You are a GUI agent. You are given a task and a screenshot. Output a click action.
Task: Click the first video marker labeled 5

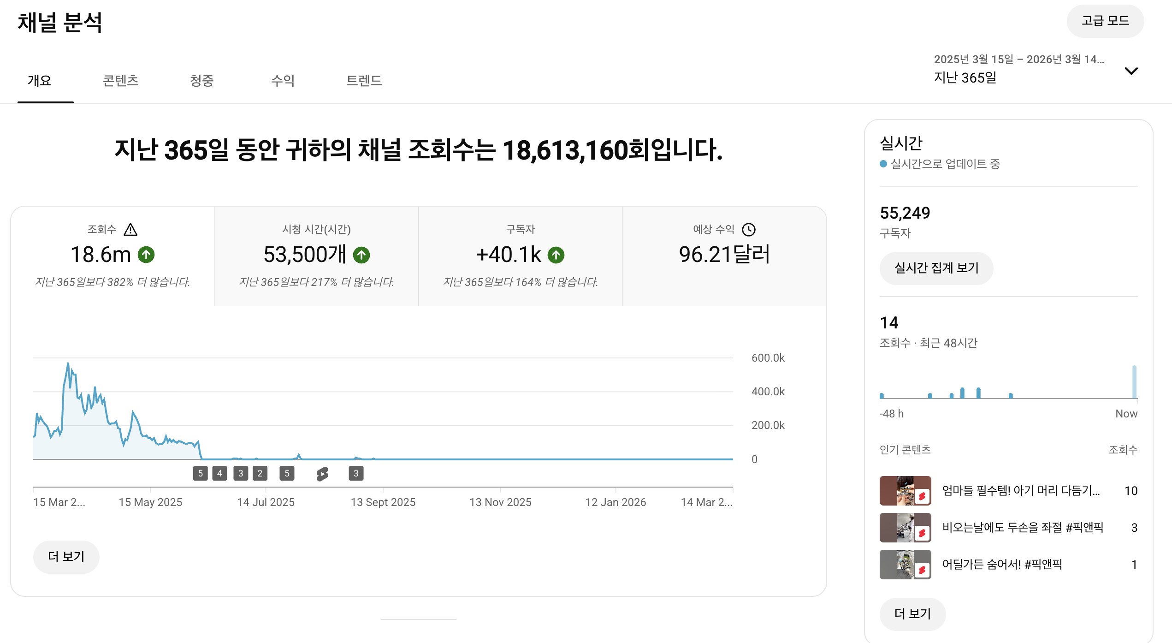coord(200,473)
